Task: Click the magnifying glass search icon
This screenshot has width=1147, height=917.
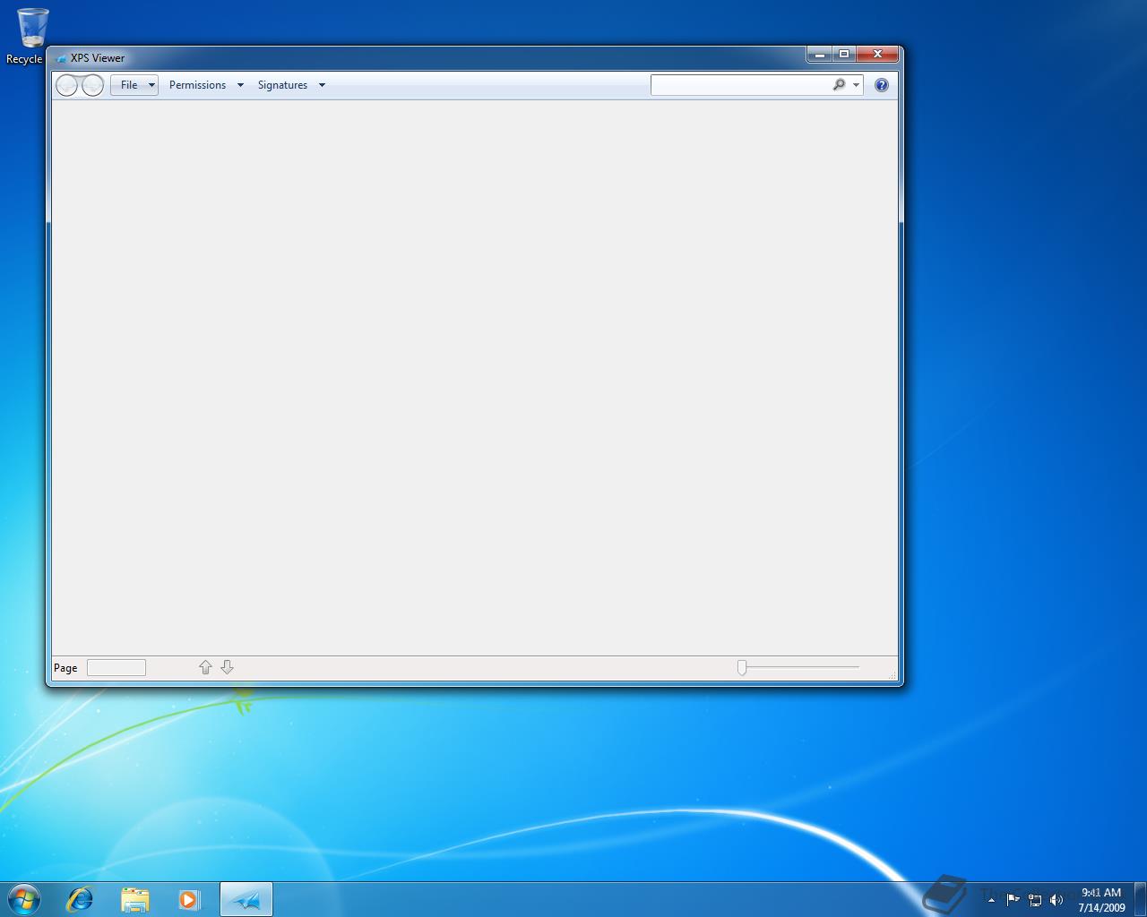Action: pyautogui.click(x=839, y=85)
